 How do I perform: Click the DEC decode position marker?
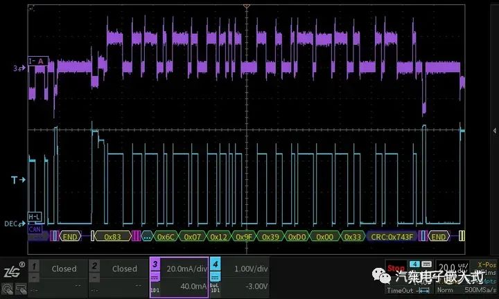(15, 224)
